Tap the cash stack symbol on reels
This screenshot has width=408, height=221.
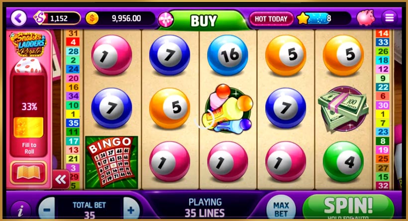343,109
